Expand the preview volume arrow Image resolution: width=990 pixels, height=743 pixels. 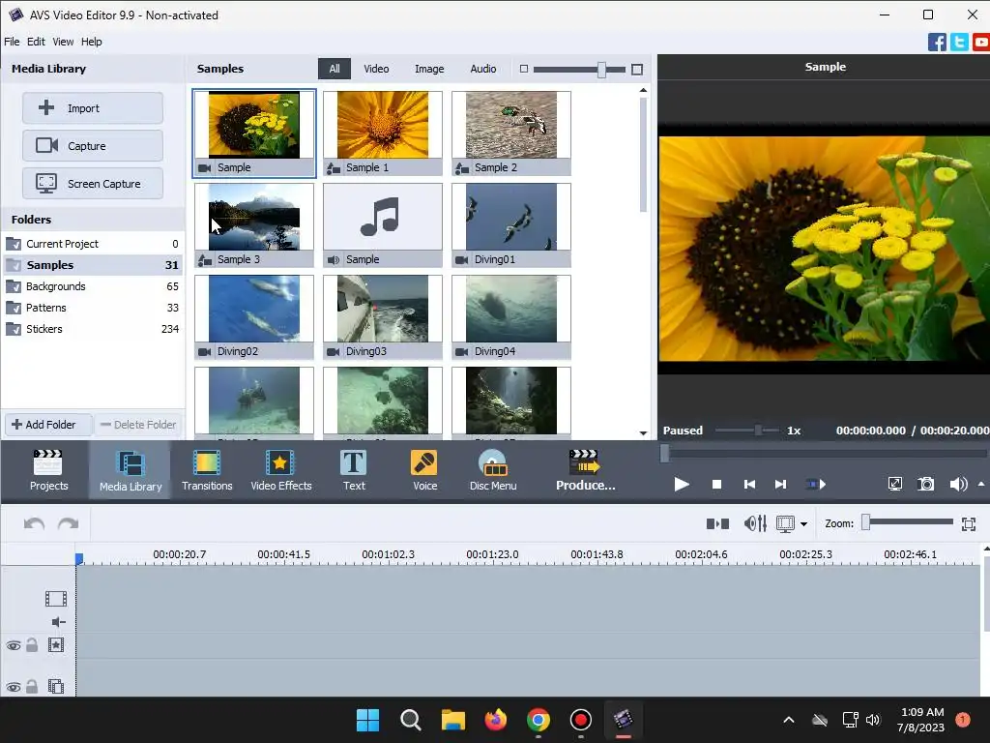(981, 484)
